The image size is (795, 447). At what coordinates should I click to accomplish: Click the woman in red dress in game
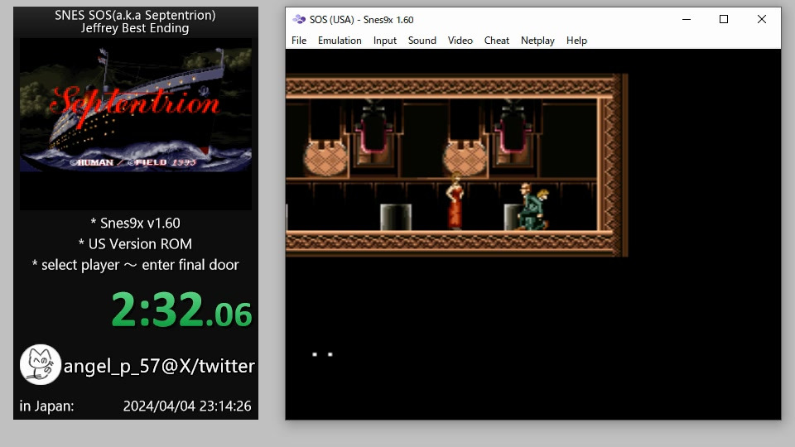click(x=455, y=204)
